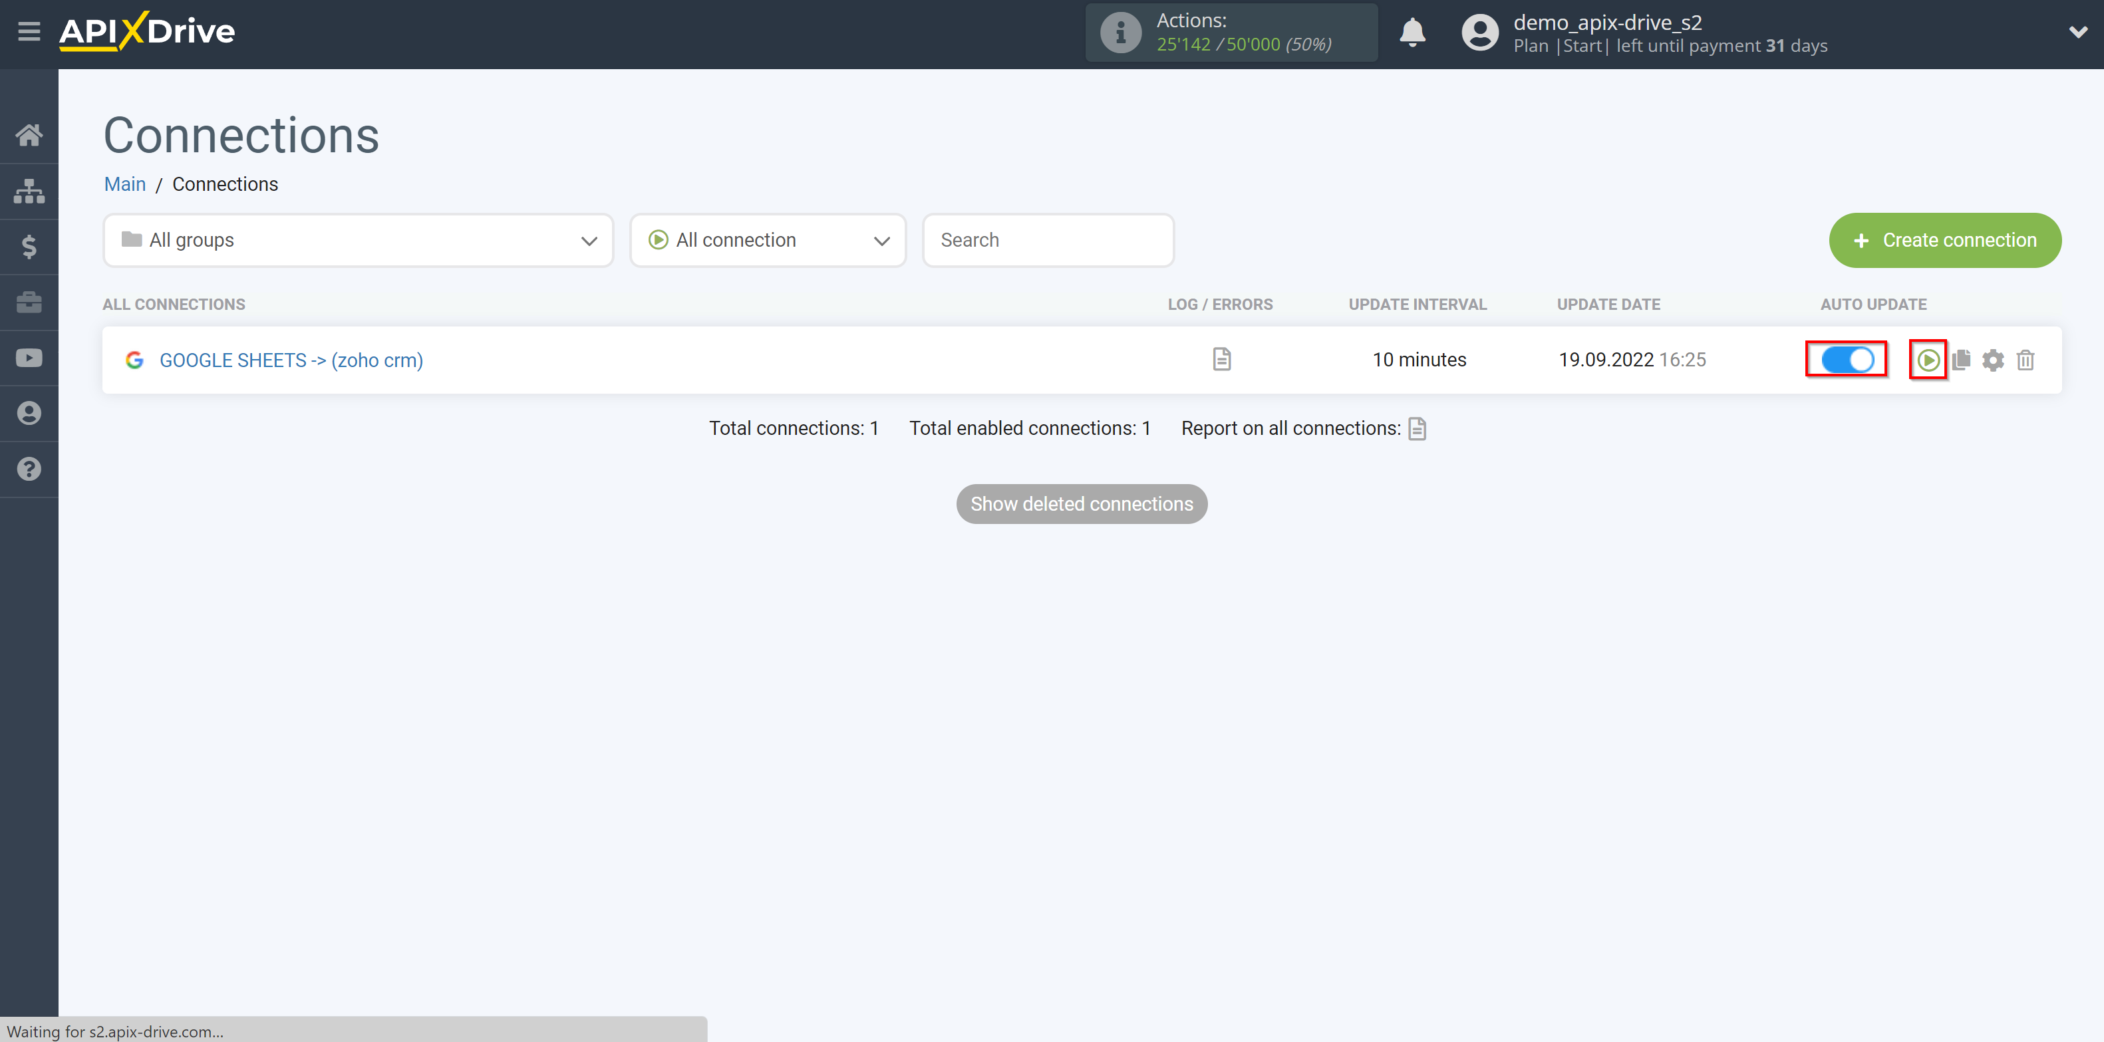2104x1042 pixels.
Task: Click the log/errors document icon
Action: [1223, 359]
